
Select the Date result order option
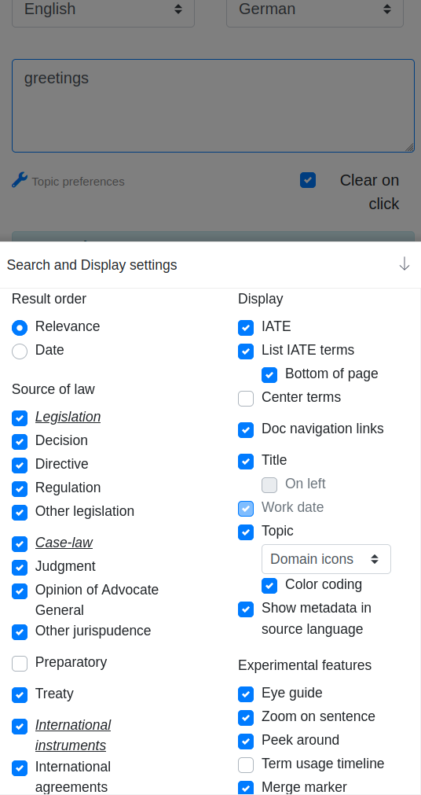coord(20,351)
